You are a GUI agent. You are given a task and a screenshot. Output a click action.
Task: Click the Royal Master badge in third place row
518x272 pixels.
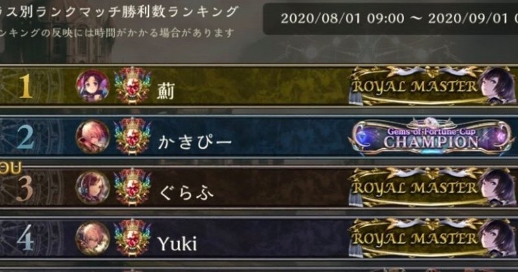coord(432,187)
